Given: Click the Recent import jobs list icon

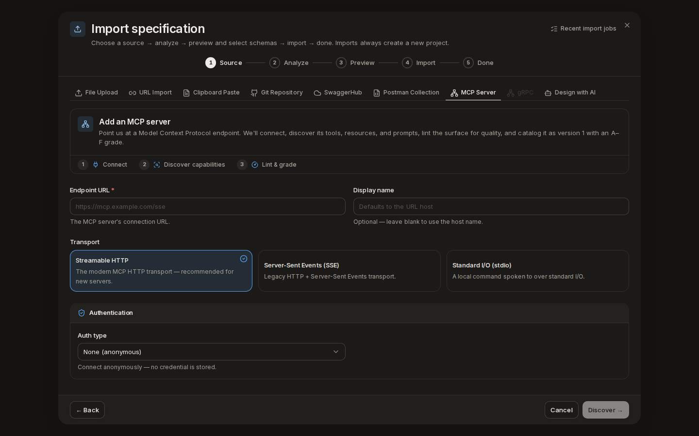Looking at the screenshot, I should click(554, 29).
